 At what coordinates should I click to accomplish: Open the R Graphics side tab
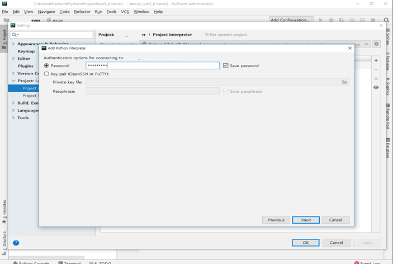tap(388, 86)
